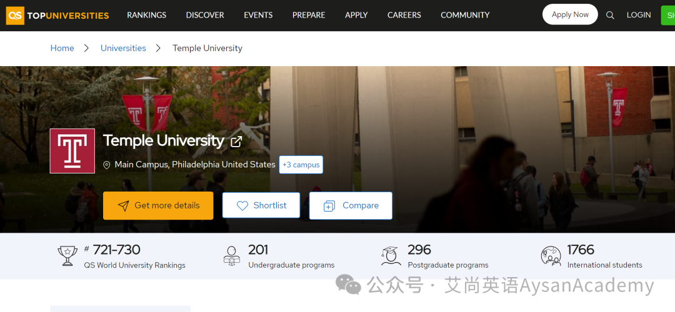Expand the +3 campus list
This screenshot has height=312, width=675.
click(x=301, y=165)
